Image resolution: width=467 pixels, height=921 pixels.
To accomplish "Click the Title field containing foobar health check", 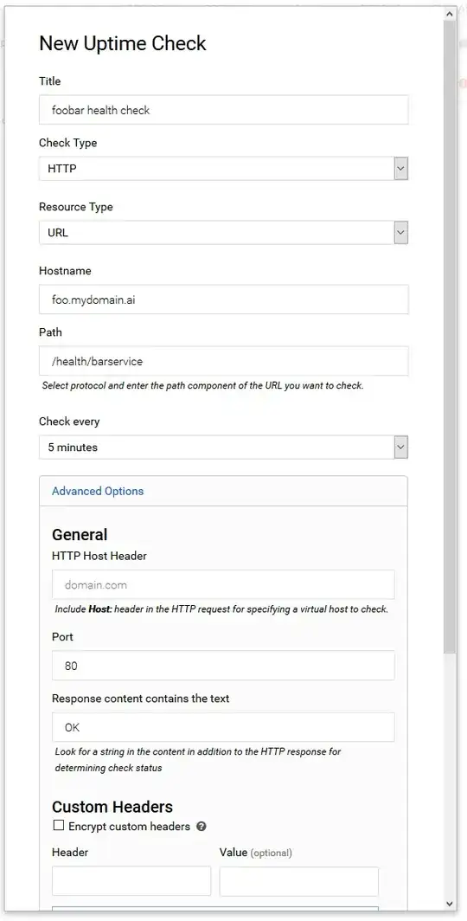I will point(223,110).
